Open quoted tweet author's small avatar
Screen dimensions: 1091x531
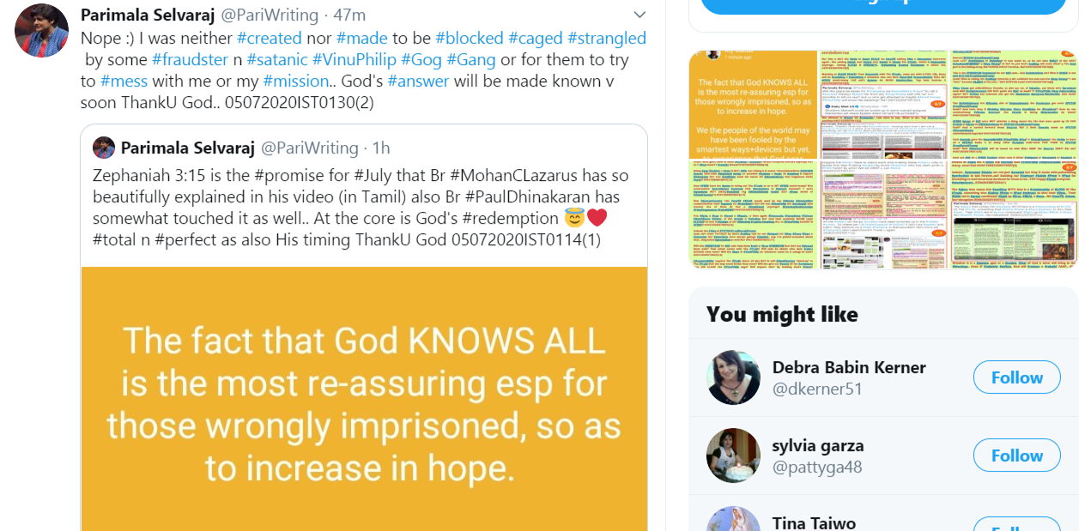pos(104,148)
